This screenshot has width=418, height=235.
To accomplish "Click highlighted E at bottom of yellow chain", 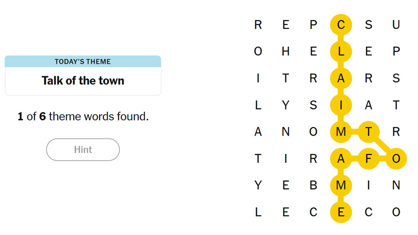I will 341,212.
